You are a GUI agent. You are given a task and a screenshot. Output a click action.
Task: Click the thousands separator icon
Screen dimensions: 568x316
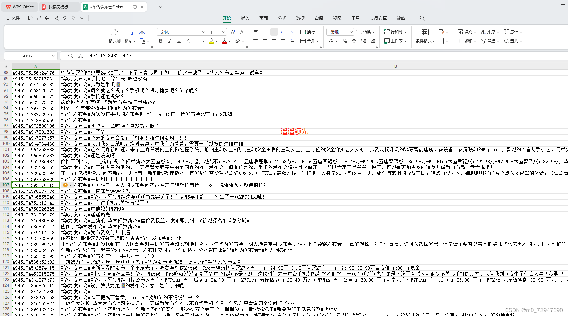tap(354, 41)
